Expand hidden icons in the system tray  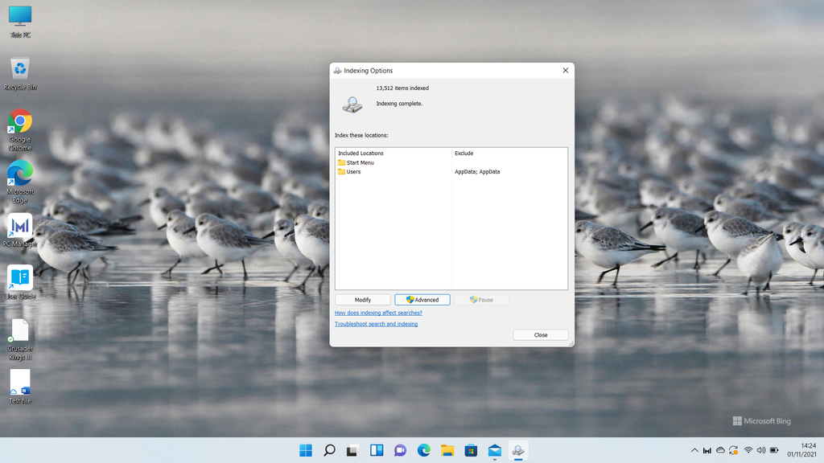click(694, 450)
